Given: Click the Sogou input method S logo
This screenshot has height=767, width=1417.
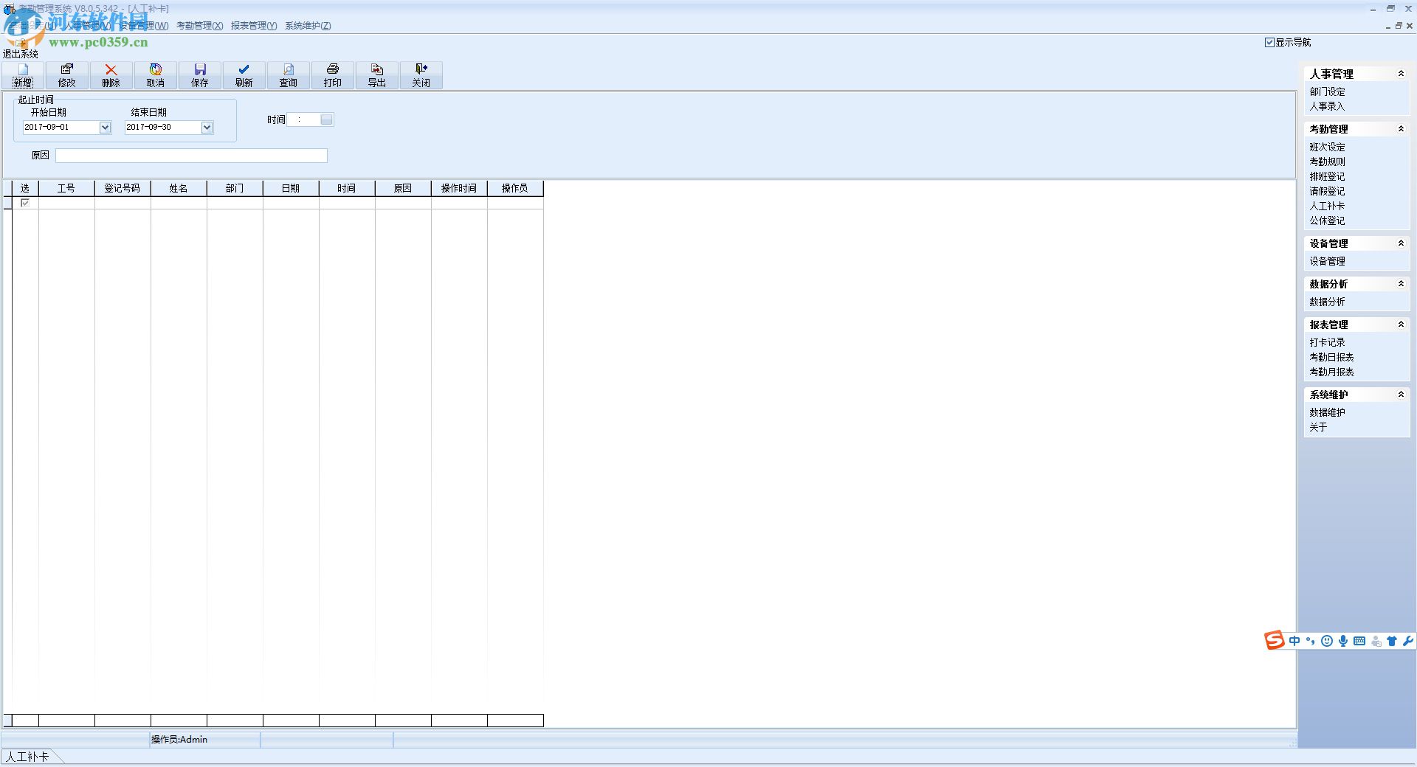Looking at the screenshot, I should coord(1275,640).
